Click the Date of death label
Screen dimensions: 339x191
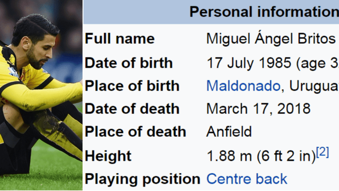point(132,109)
